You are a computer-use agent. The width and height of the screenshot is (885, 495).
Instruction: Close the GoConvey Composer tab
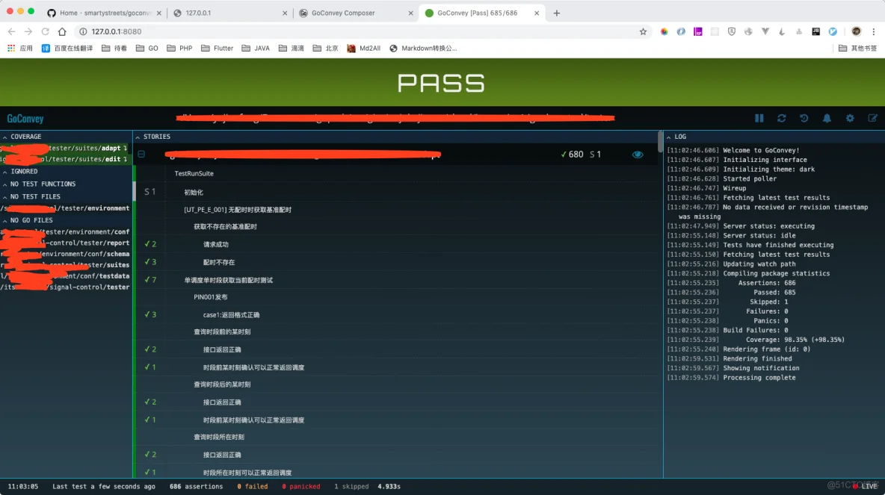coord(410,13)
